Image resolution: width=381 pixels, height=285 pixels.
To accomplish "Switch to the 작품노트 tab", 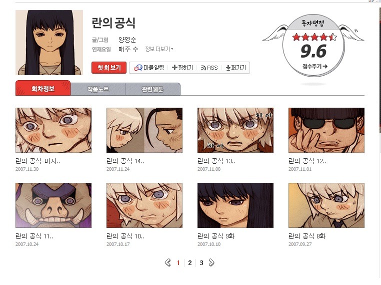I will tap(98, 89).
